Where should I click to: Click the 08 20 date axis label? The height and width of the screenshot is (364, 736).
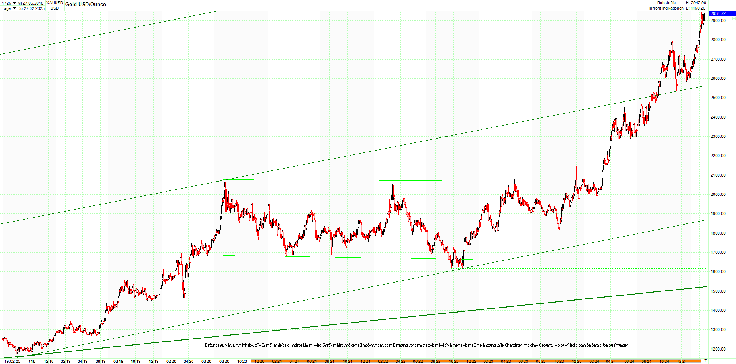coord(224,361)
